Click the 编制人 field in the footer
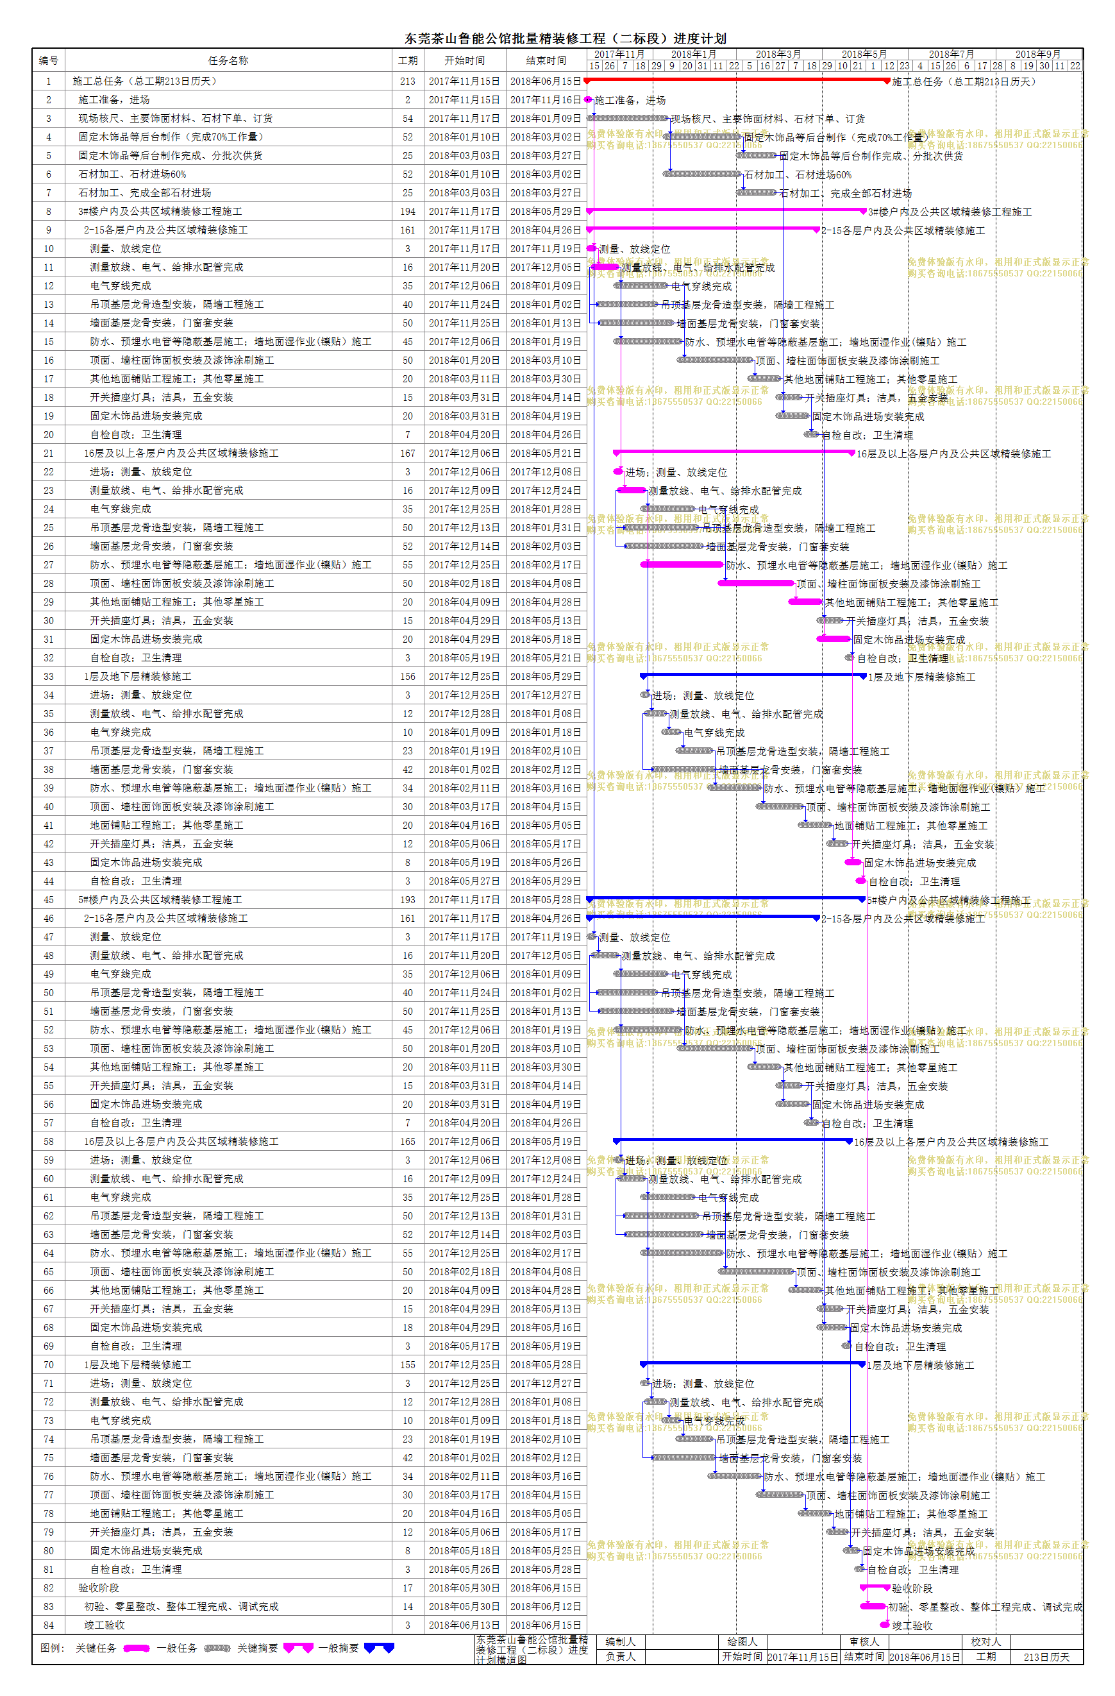1115x1696 pixels. tap(620, 1642)
